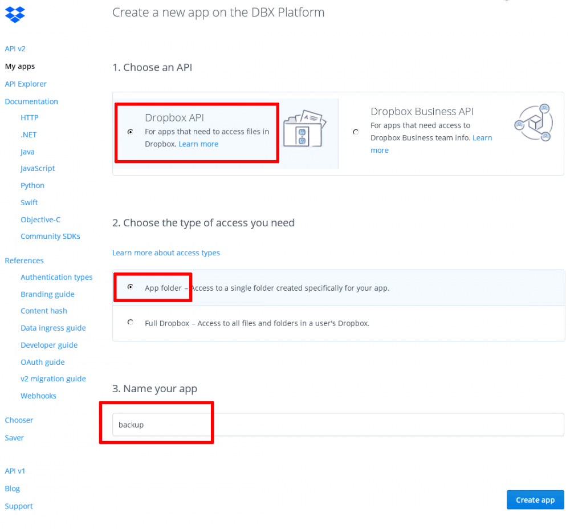The image size is (570, 529).
Task: Click the Dropbox logo icon
Action: [15, 14]
